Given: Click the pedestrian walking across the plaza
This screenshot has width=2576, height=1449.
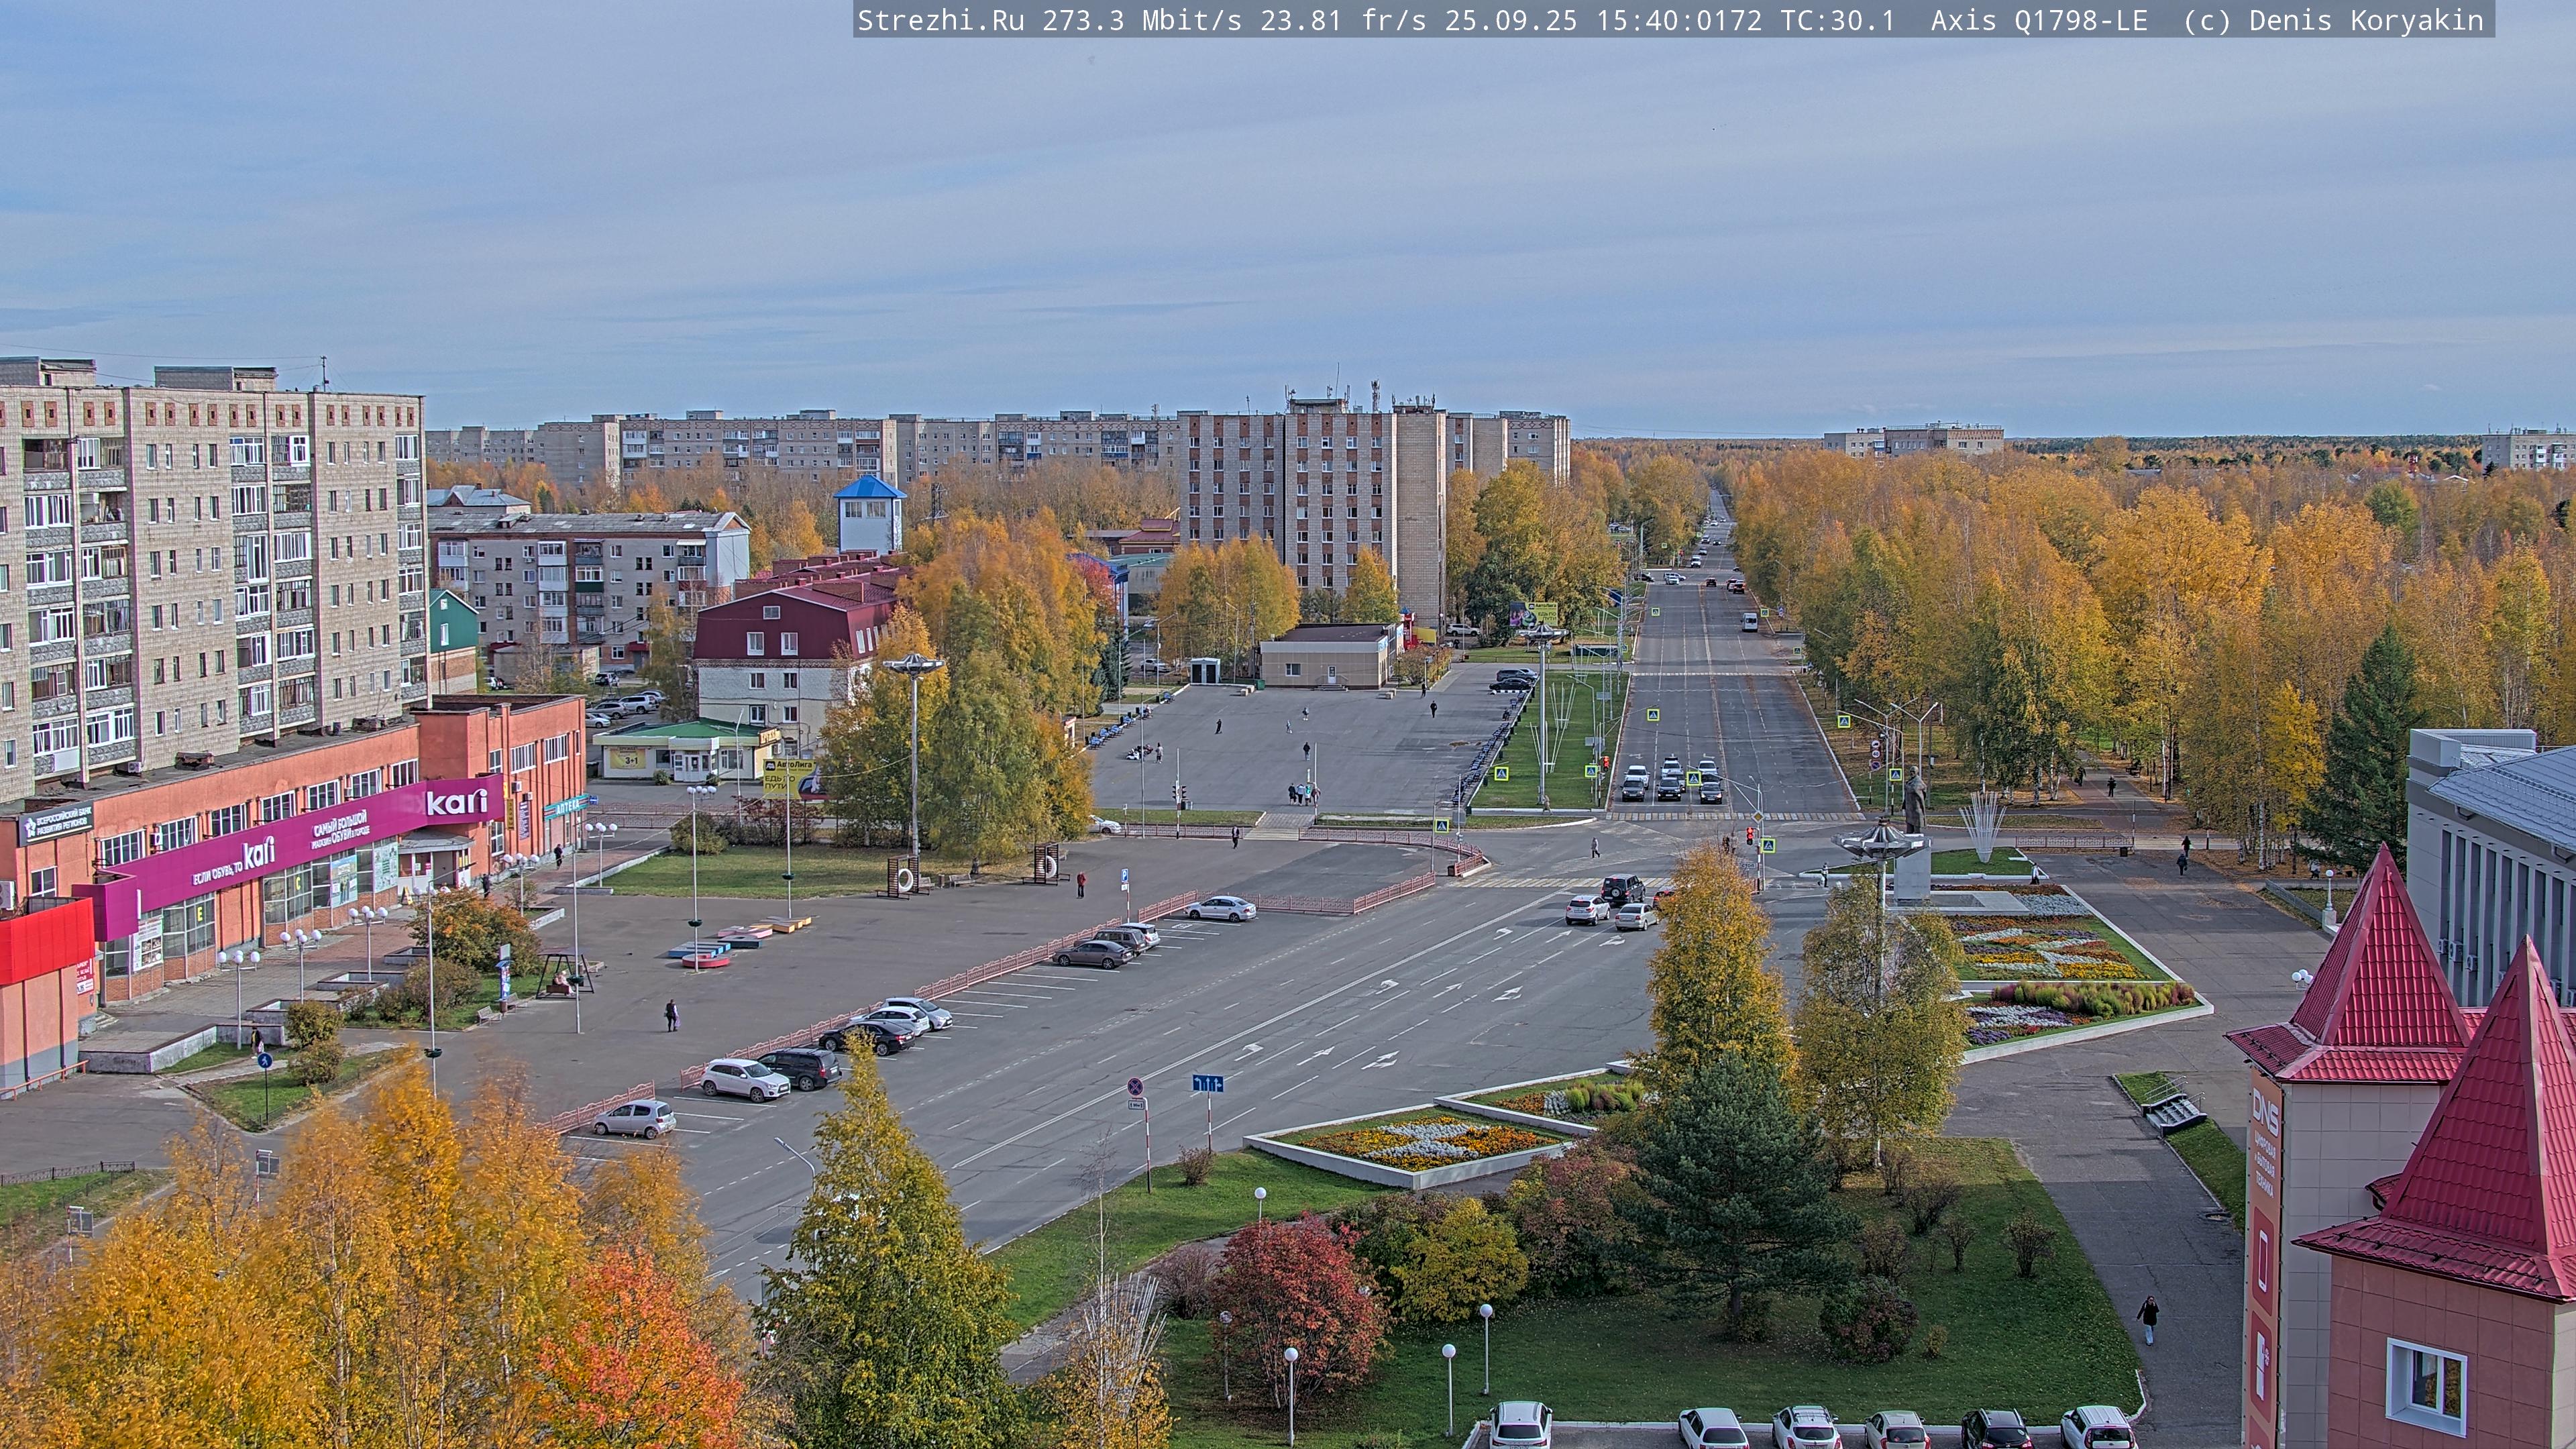Looking at the screenshot, I should coord(671,1014).
